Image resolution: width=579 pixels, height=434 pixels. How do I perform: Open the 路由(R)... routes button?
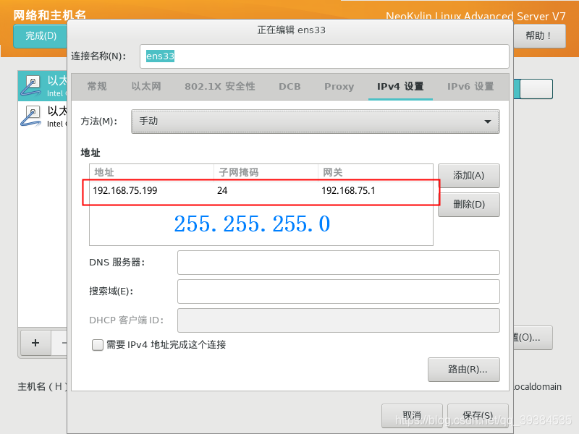(464, 370)
